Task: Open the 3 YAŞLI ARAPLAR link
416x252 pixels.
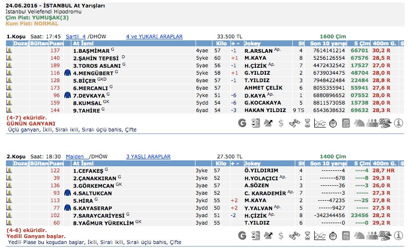Action: (x=148, y=156)
